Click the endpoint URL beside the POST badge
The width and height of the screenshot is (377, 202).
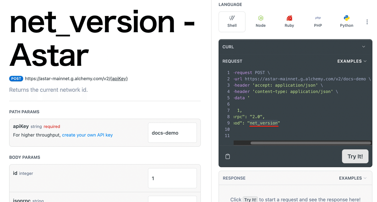click(76, 79)
